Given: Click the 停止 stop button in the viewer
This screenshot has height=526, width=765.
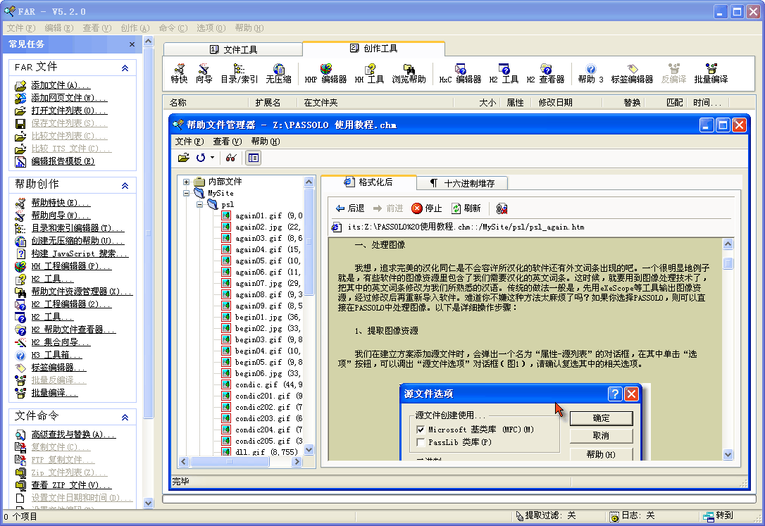Looking at the screenshot, I should point(427,208).
